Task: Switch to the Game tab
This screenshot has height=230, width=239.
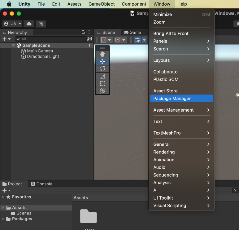Action: (x=132, y=32)
